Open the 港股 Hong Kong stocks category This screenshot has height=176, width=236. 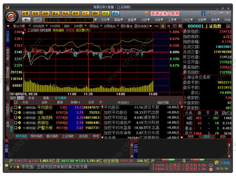[36, 14]
